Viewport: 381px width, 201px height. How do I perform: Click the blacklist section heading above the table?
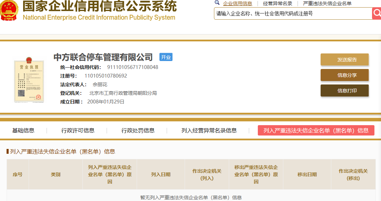coord(62,151)
